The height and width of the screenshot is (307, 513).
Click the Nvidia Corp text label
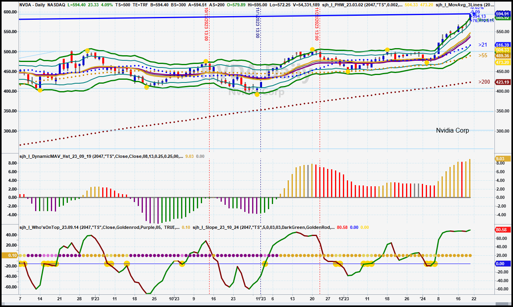pos(453,130)
